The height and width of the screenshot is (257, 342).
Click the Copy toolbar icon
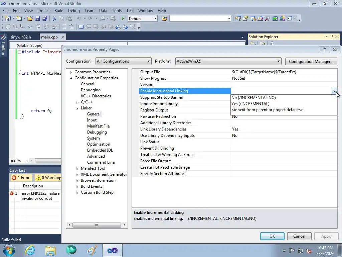click(62, 19)
